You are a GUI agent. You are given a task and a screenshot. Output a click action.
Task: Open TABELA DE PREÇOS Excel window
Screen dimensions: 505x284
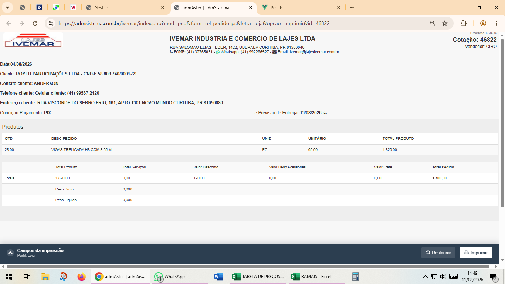click(258, 276)
